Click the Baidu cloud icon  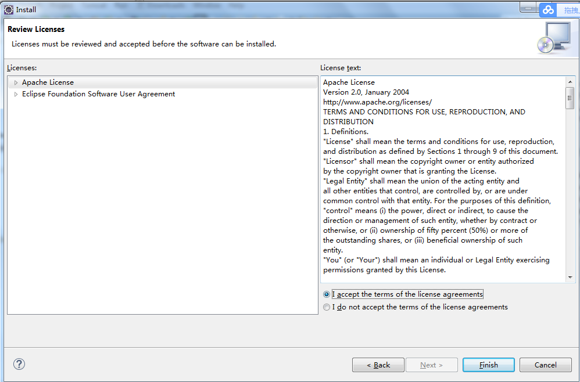(x=548, y=10)
